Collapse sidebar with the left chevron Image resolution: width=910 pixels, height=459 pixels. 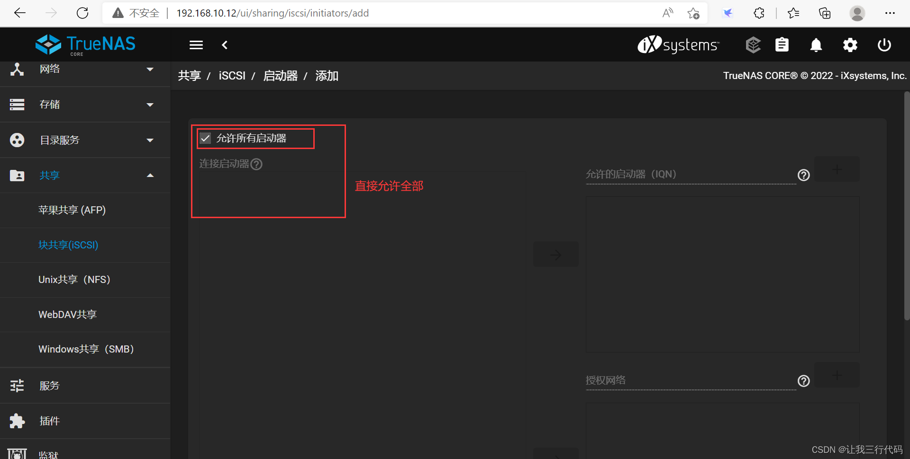coord(225,45)
